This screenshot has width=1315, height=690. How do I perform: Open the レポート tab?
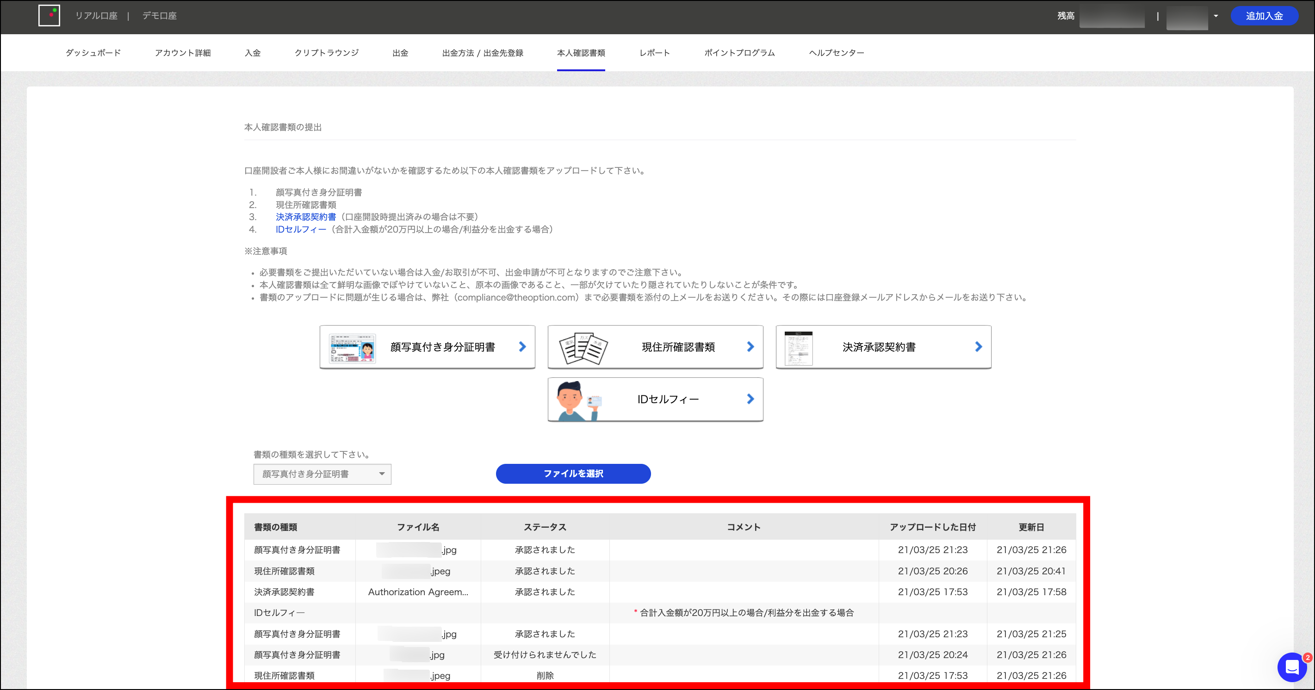point(654,53)
